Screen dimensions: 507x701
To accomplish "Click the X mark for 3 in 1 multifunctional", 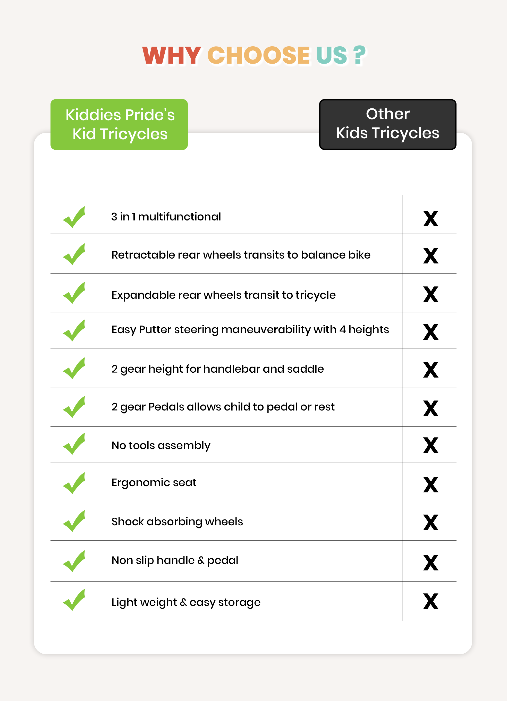I will click(x=431, y=219).
